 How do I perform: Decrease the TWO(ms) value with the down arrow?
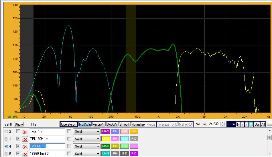tap(222, 125)
